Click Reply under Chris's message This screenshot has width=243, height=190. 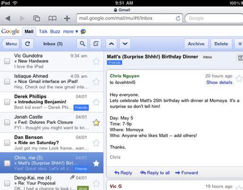coord(123,173)
